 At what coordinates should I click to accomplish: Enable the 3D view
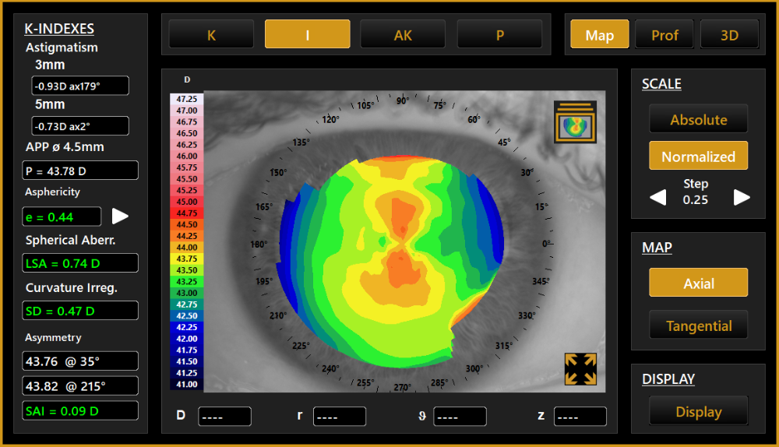click(x=729, y=35)
